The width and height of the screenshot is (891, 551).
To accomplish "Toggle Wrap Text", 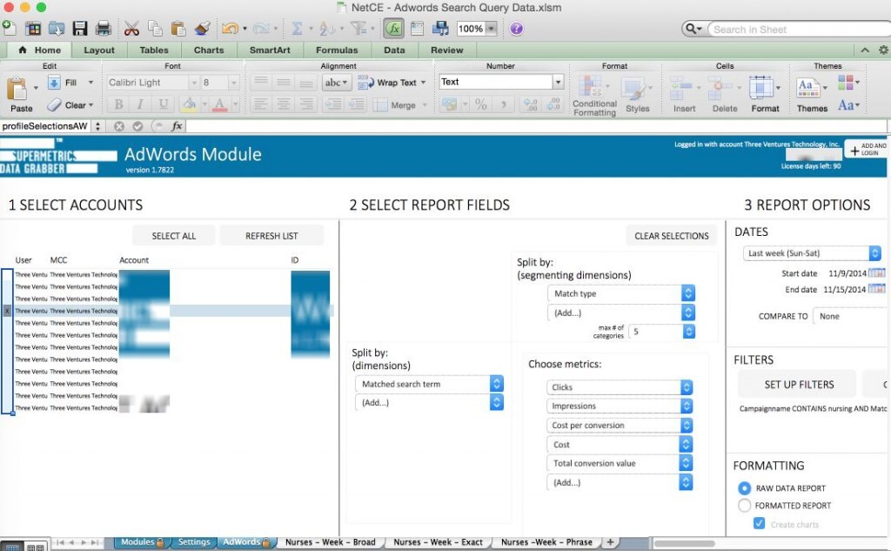I will [392, 83].
